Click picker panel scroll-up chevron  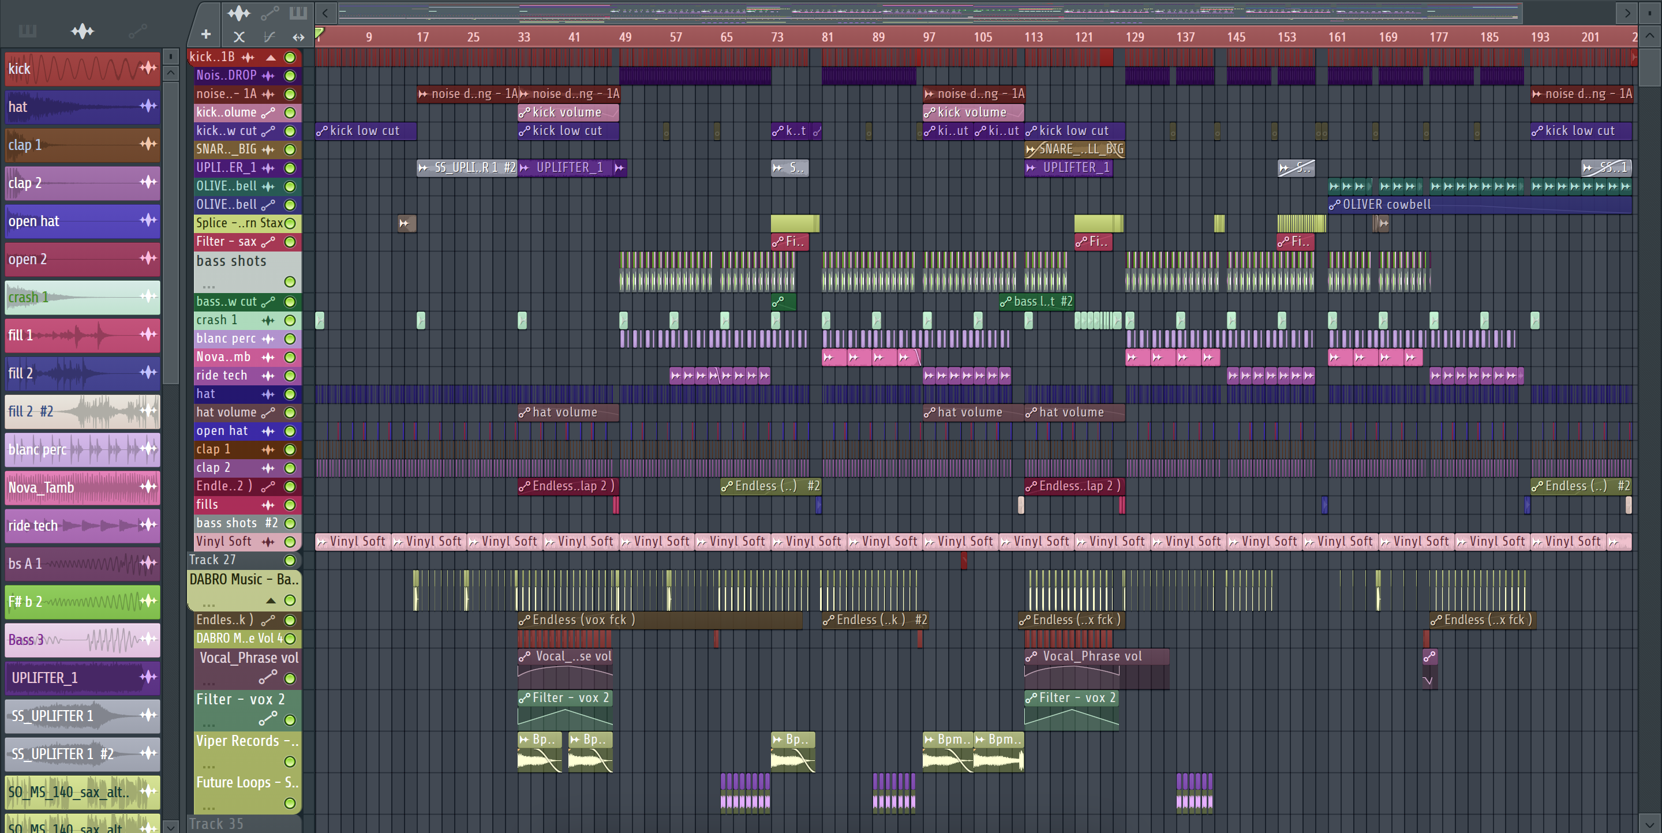tap(170, 72)
